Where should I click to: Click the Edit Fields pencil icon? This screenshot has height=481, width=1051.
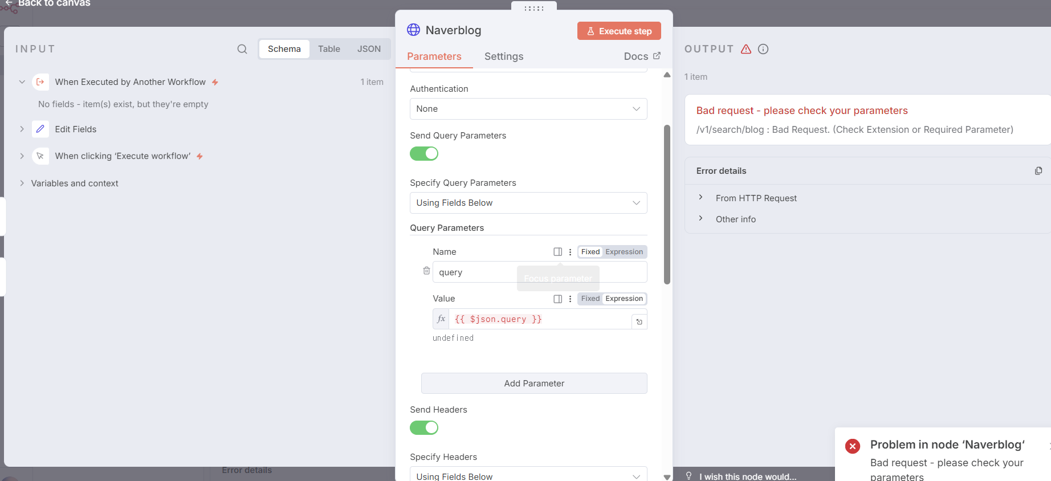click(x=40, y=129)
